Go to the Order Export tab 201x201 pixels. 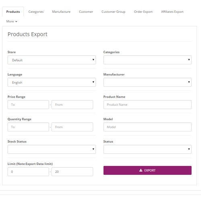[x=143, y=12]
